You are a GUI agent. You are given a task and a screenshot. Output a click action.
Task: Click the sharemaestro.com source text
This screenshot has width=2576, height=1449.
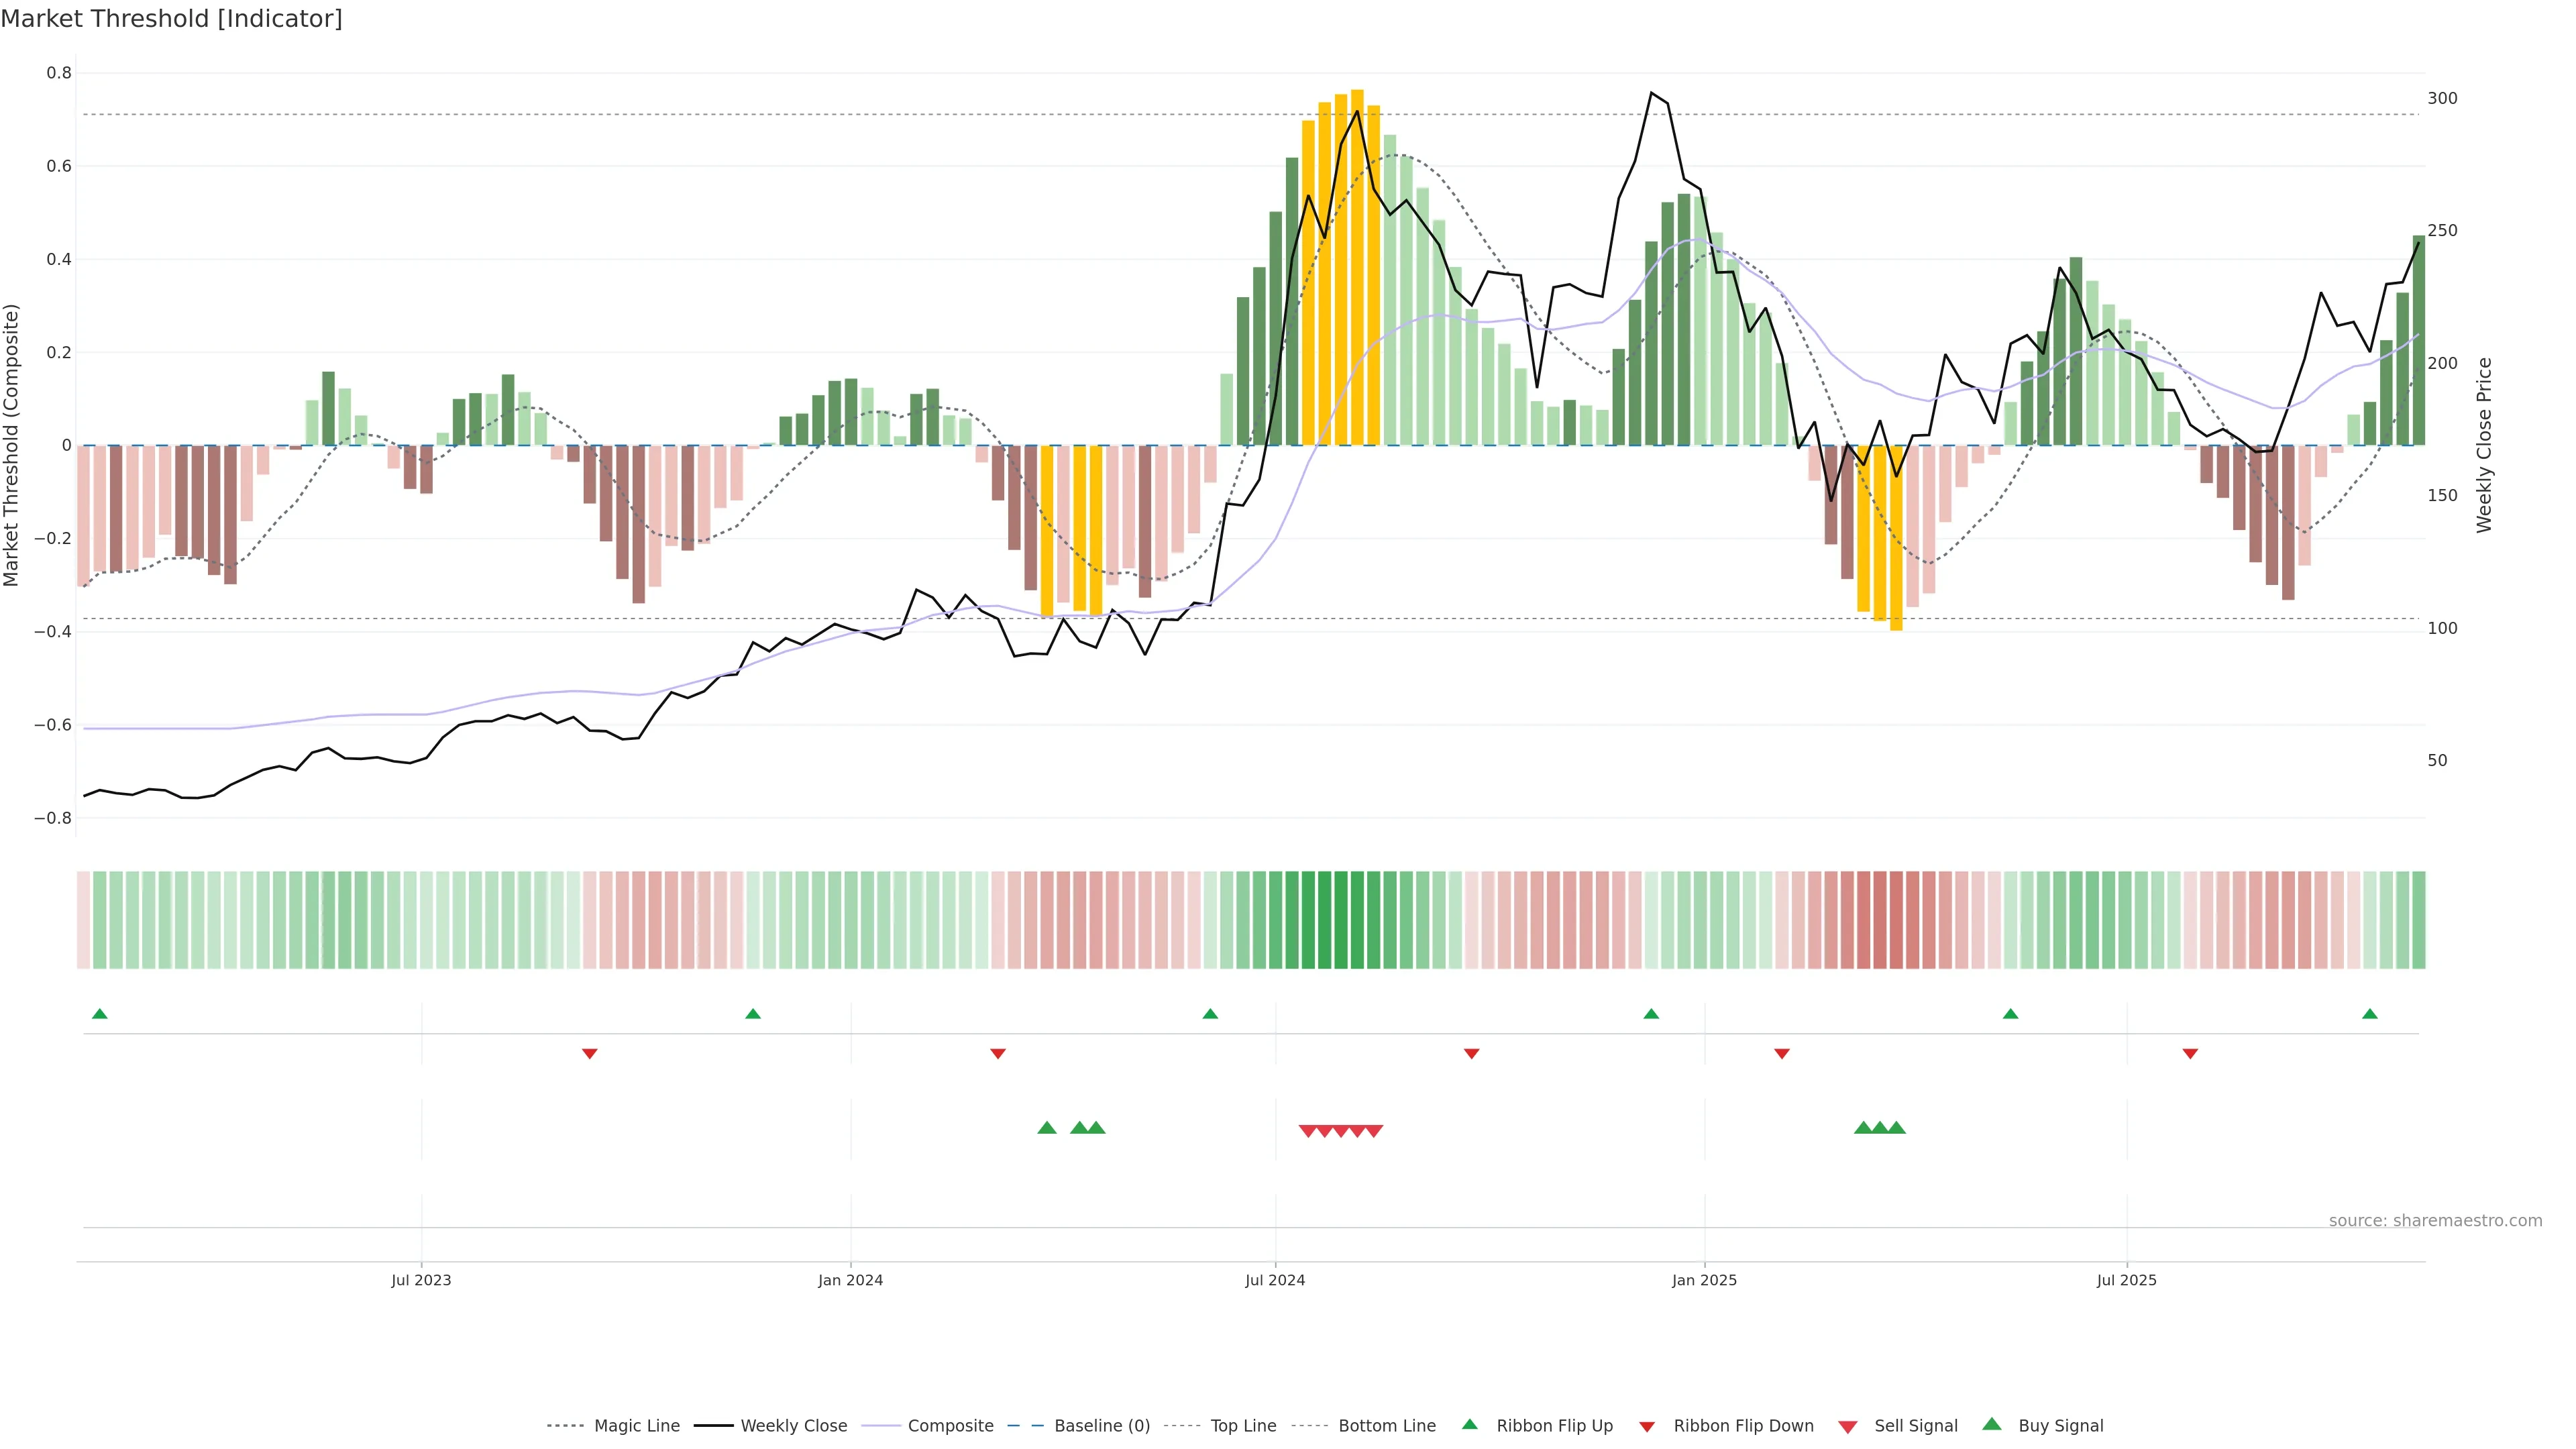[x=2435, y=1221]
